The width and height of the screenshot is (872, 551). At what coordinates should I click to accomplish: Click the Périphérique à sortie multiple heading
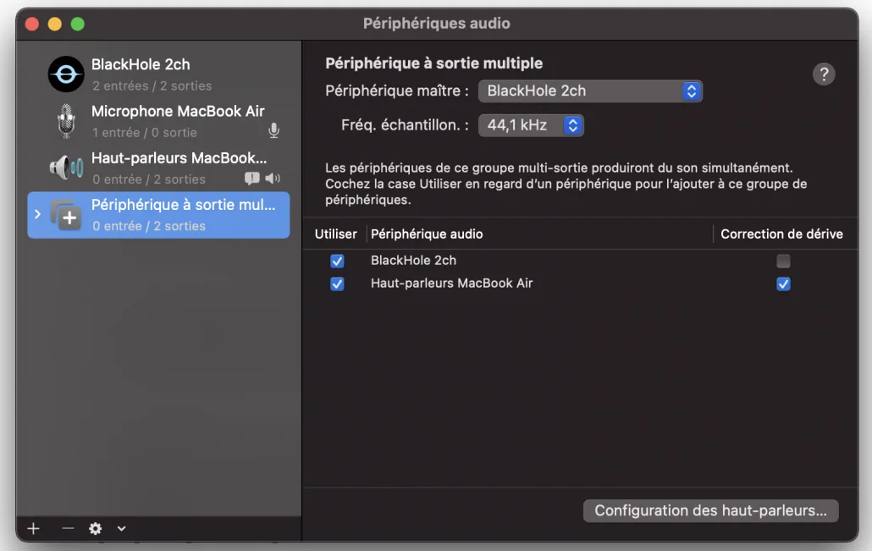point(433,63)
